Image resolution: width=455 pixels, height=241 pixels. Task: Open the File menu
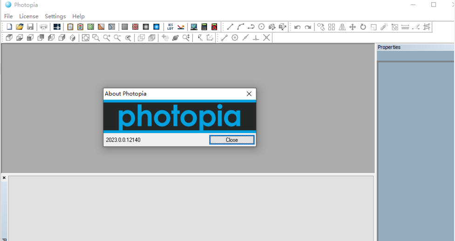click(8, 16)
